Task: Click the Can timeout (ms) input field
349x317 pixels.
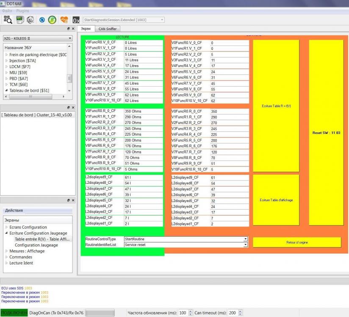Action: tap(233, 313)
